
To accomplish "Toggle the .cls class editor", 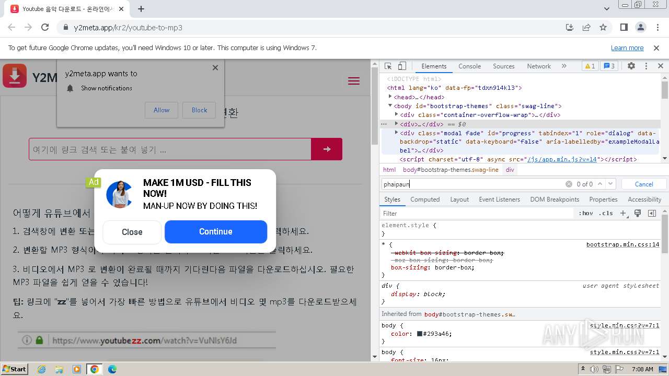I will coord(606,213).
